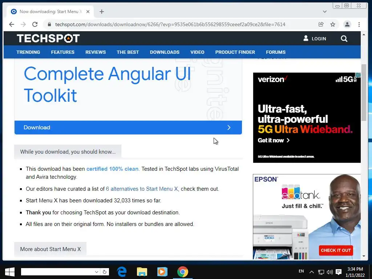This screenshot has height=279, width=372.
Task: Click 'While you download, you should know...' heading
Action: click(68, 152)
